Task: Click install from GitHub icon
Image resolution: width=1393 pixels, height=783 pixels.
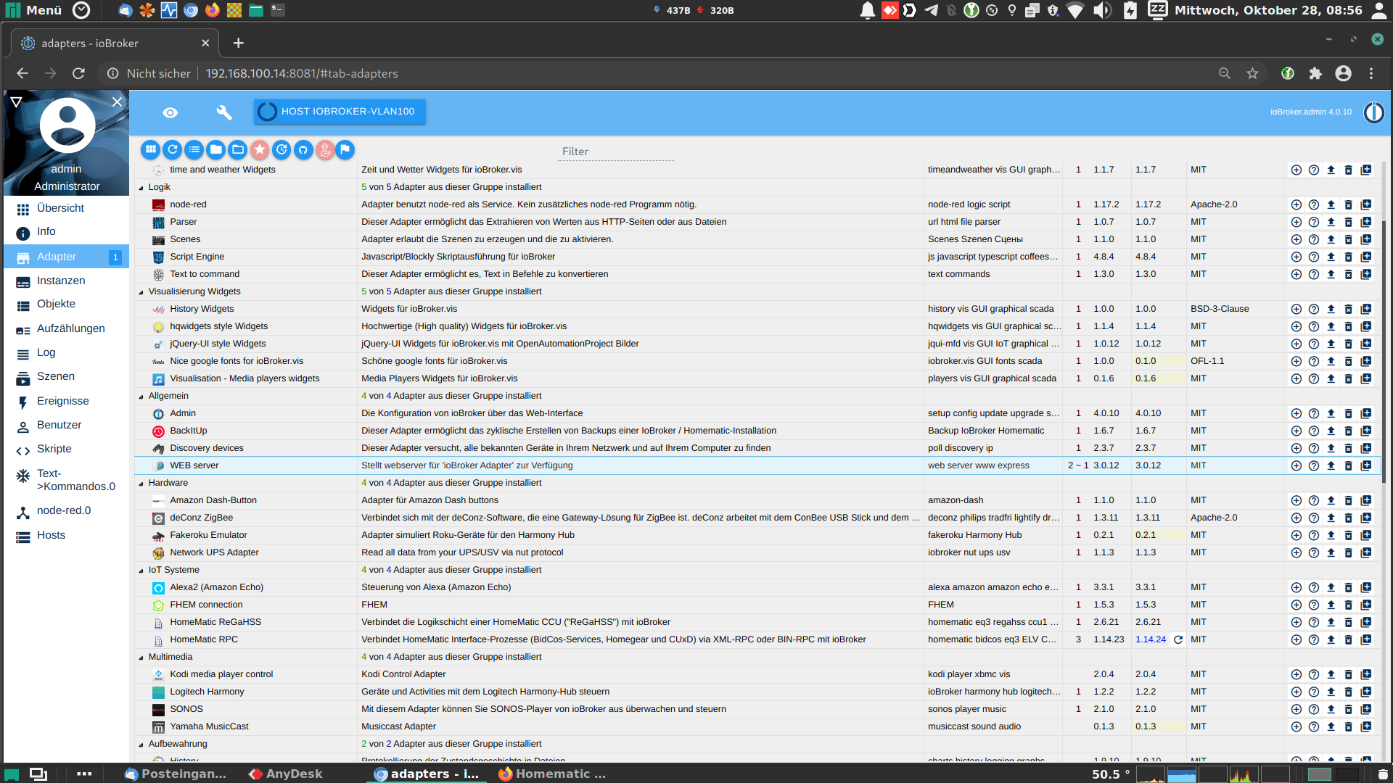Action: pyautogui.click(x=303, y=149)
